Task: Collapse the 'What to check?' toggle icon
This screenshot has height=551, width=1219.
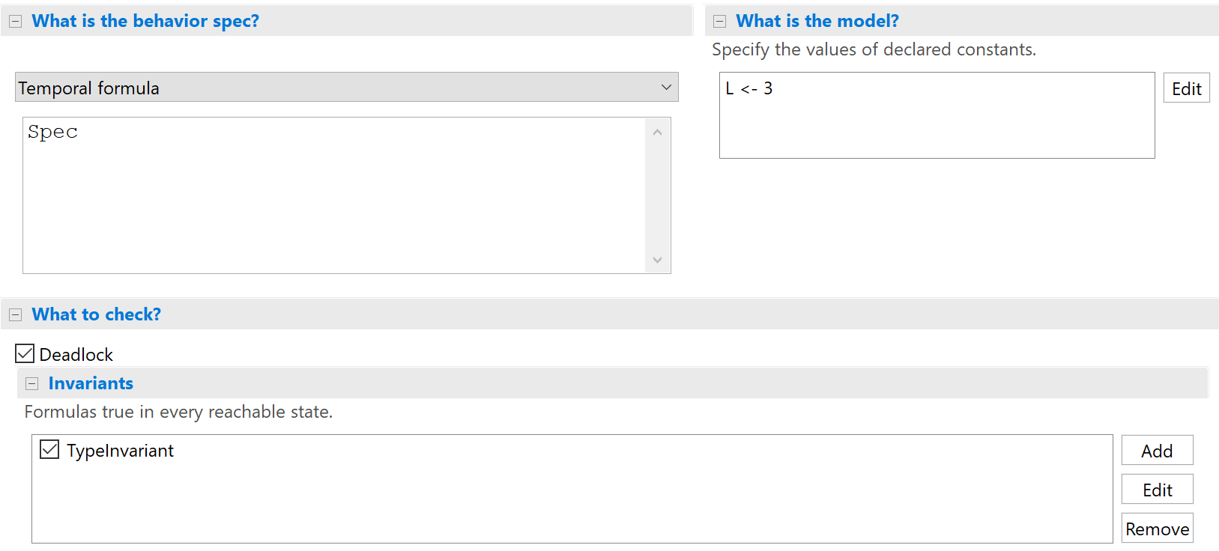Action: tap(15, 315)
